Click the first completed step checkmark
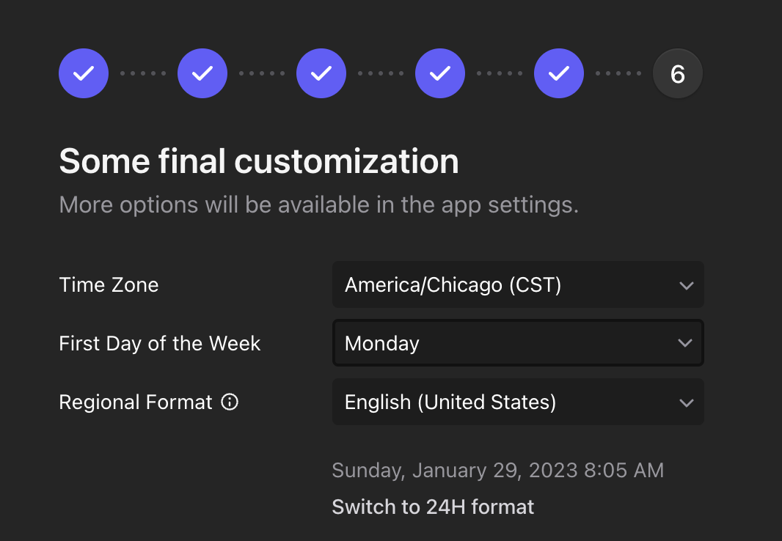The height and width of the screenshot is (541, 782). click(84, 73)
